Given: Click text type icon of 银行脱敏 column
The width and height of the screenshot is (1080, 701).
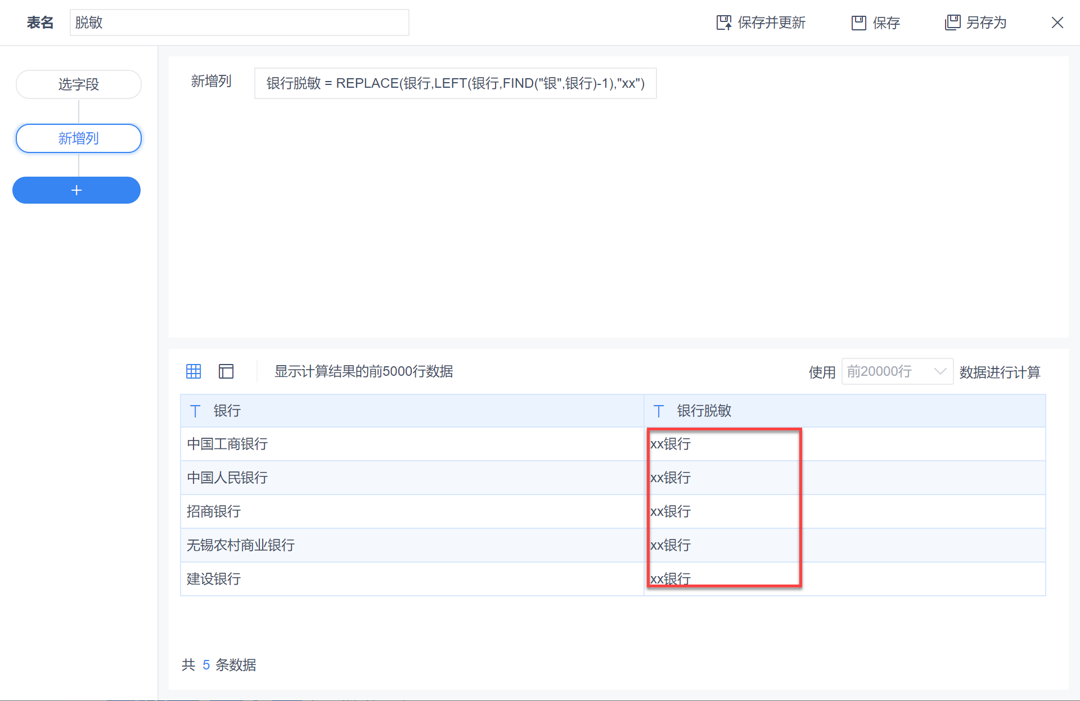Looking at the screenshot, I should pos(659,411).
